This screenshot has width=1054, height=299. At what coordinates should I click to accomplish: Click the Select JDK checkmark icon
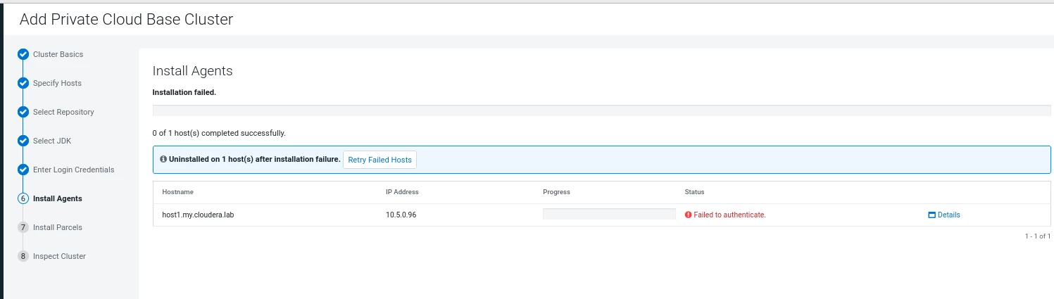point(23,141)
